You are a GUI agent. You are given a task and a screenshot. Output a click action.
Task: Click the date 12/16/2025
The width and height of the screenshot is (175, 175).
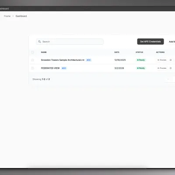click(120, 60)
